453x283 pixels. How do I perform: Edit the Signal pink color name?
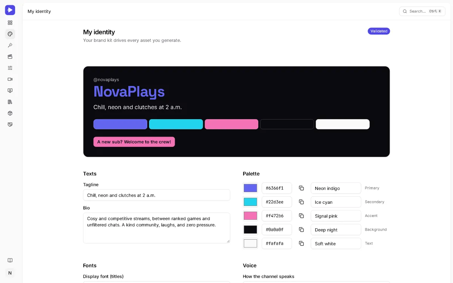(x=336, y=216)
